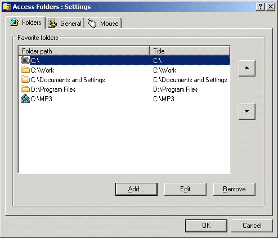Viewport: 278px width, 238px height.
Task: Move selected folder up with arrow button
Action: coord(246,68)
